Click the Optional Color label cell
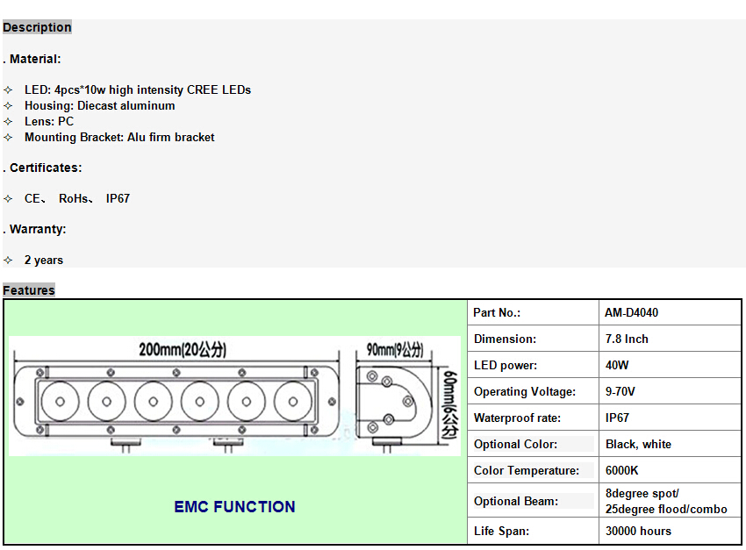The height and width of the screenshot is (550, 746). [515, 444]
